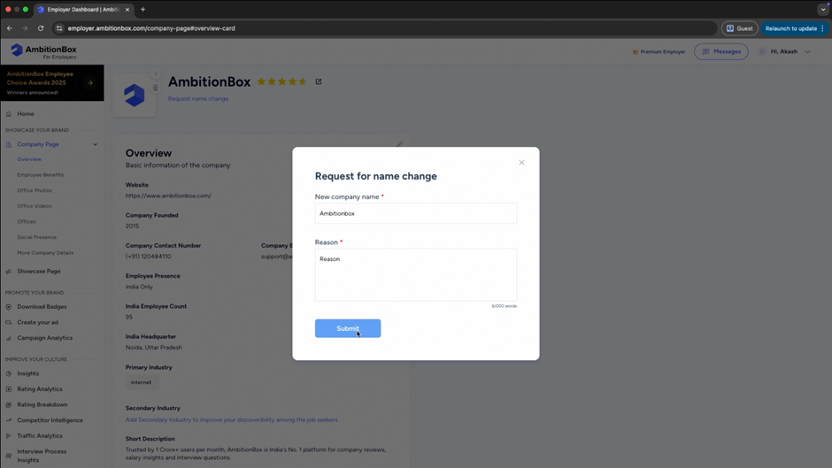The height and width of the screenshot is (468, 832).
Task: Click the Download Badges shield icon
Action: coord(9,307)
